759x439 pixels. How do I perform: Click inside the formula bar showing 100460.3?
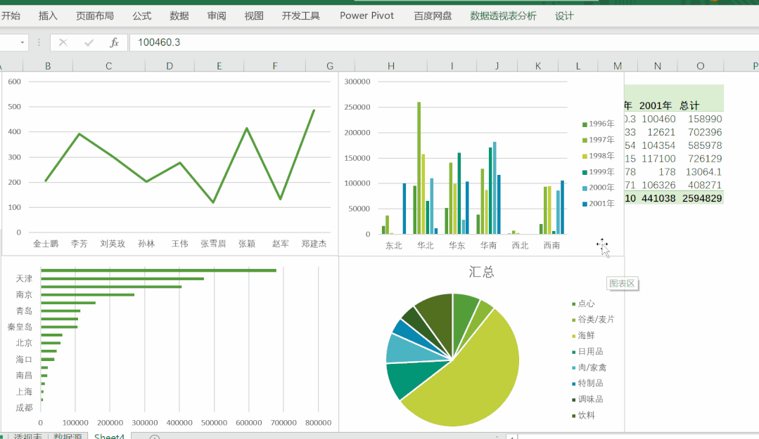coord(211,43)
